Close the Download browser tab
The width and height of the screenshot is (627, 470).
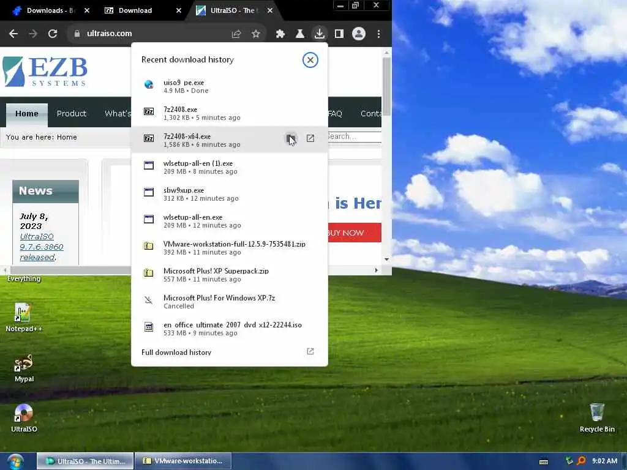coord(179,11)
